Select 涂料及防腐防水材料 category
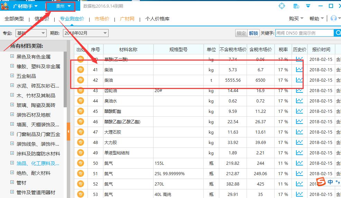This screenshot has height=198, width=341. pyautogui.click(x=38, y=154)
